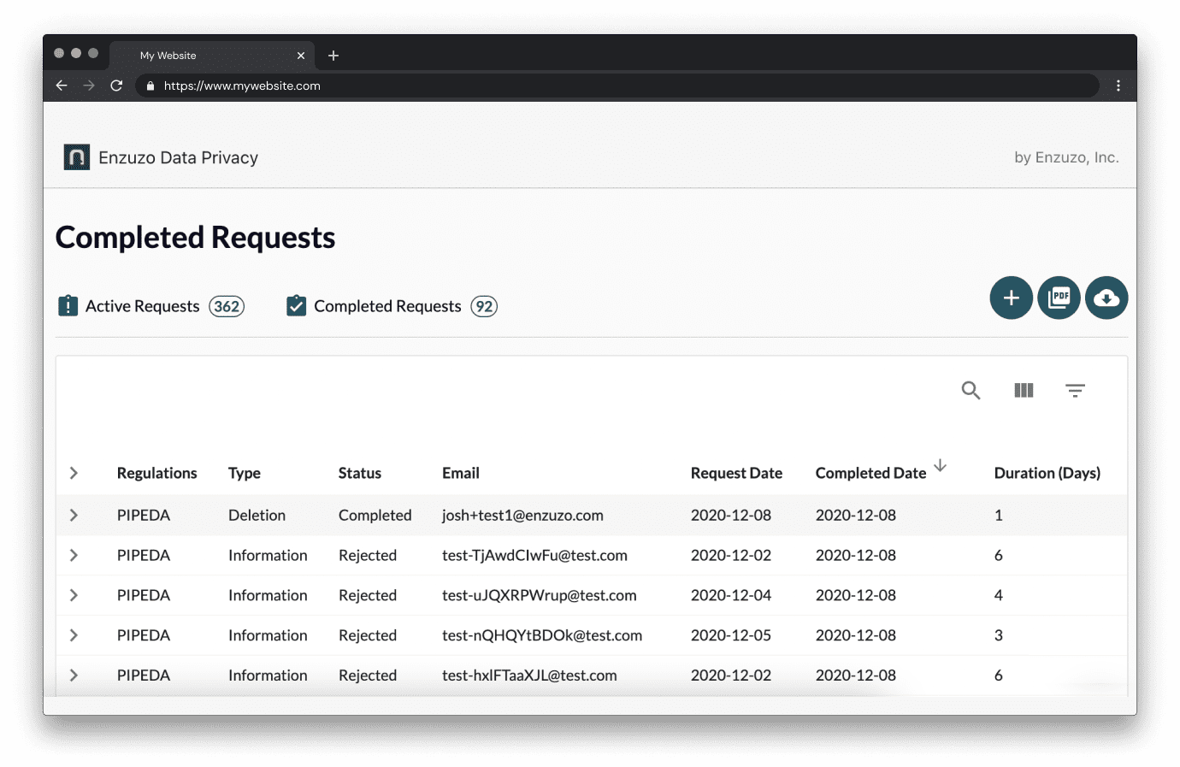Open the search icon in the table toolbar

coord(971,390)
